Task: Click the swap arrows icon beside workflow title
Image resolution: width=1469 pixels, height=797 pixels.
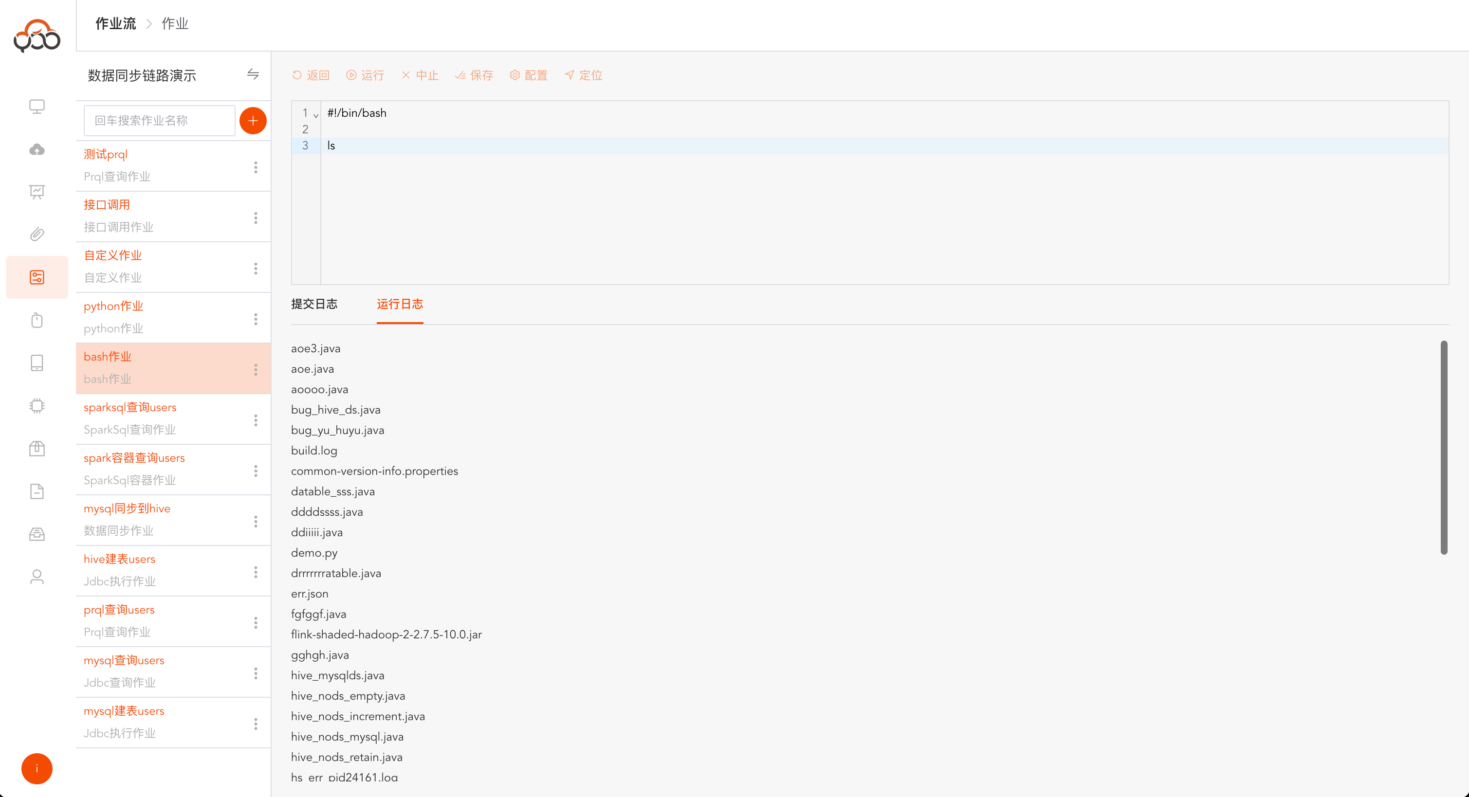Action: (x=253, y=74)
